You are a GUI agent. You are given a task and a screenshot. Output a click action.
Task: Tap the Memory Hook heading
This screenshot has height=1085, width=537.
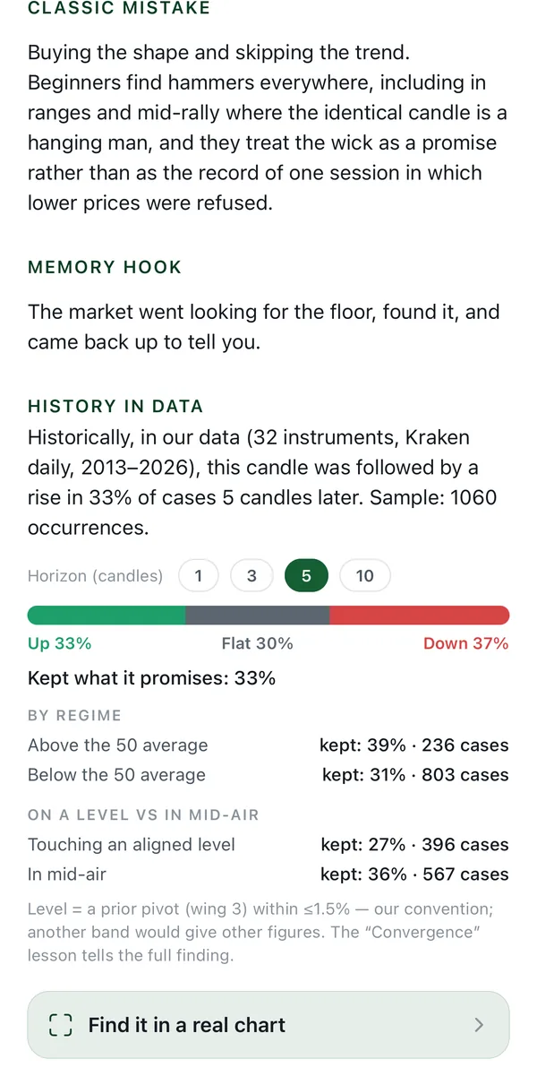pyautogui.click(x=105, y=267)
